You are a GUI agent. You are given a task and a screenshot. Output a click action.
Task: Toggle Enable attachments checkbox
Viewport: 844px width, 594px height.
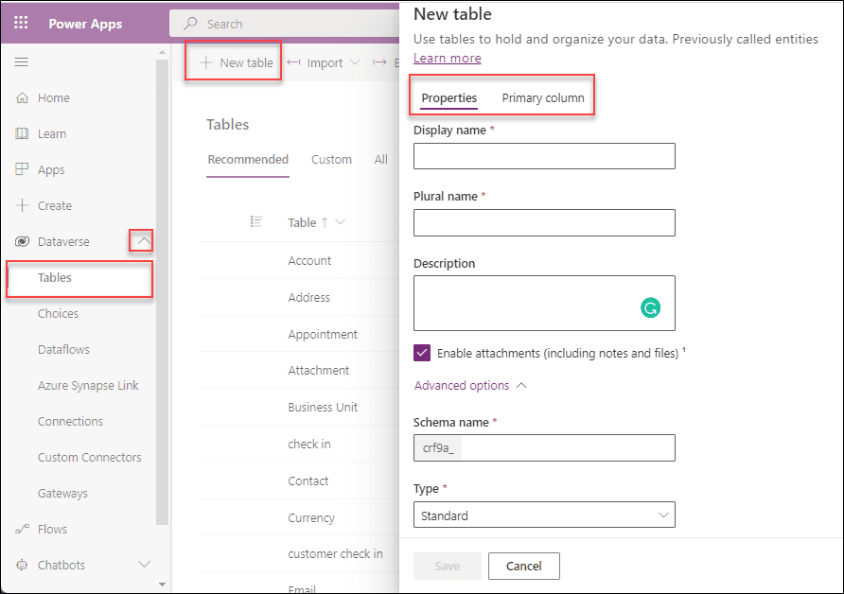[422, 353]
